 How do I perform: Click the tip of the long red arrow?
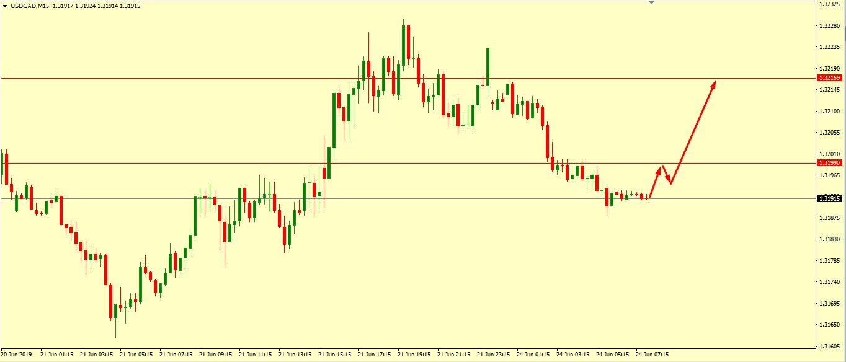[716, 82]
